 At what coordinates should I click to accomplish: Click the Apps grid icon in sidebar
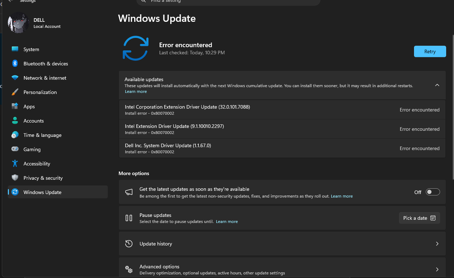click(15, 106)
